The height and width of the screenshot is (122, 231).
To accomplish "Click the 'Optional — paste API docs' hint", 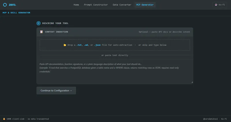I will click(164, 32).
